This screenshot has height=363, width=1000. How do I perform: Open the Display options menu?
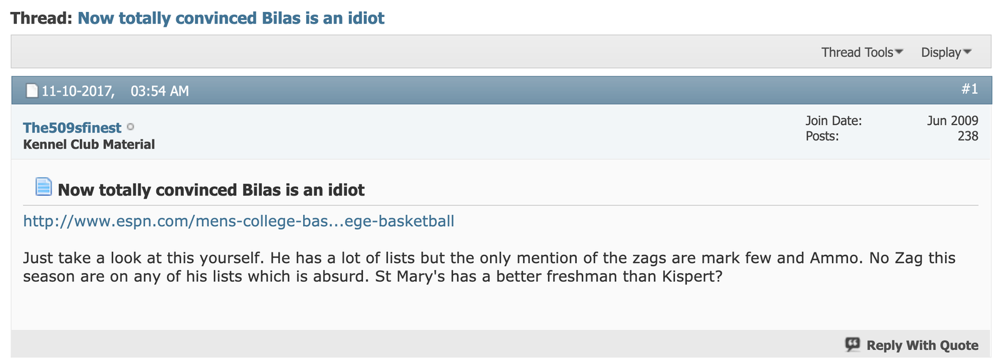[x=946, y=52]
